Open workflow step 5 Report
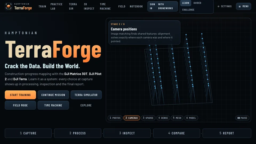Image resolution: width=256 pixels, height=144 pixels. [227, 133]
